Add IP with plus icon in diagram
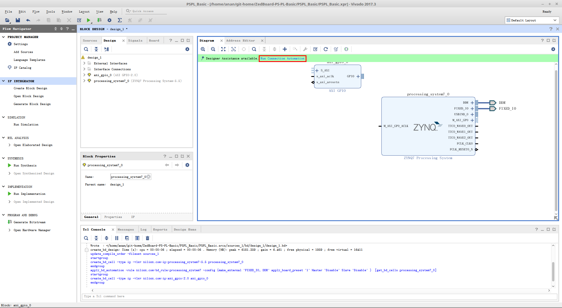This screenshot has height=308, width=562. [285, 49]
